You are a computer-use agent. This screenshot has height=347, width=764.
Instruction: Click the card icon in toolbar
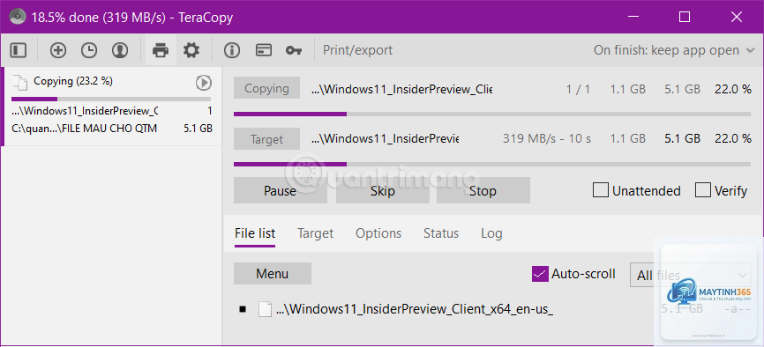(x=264, y=50)
